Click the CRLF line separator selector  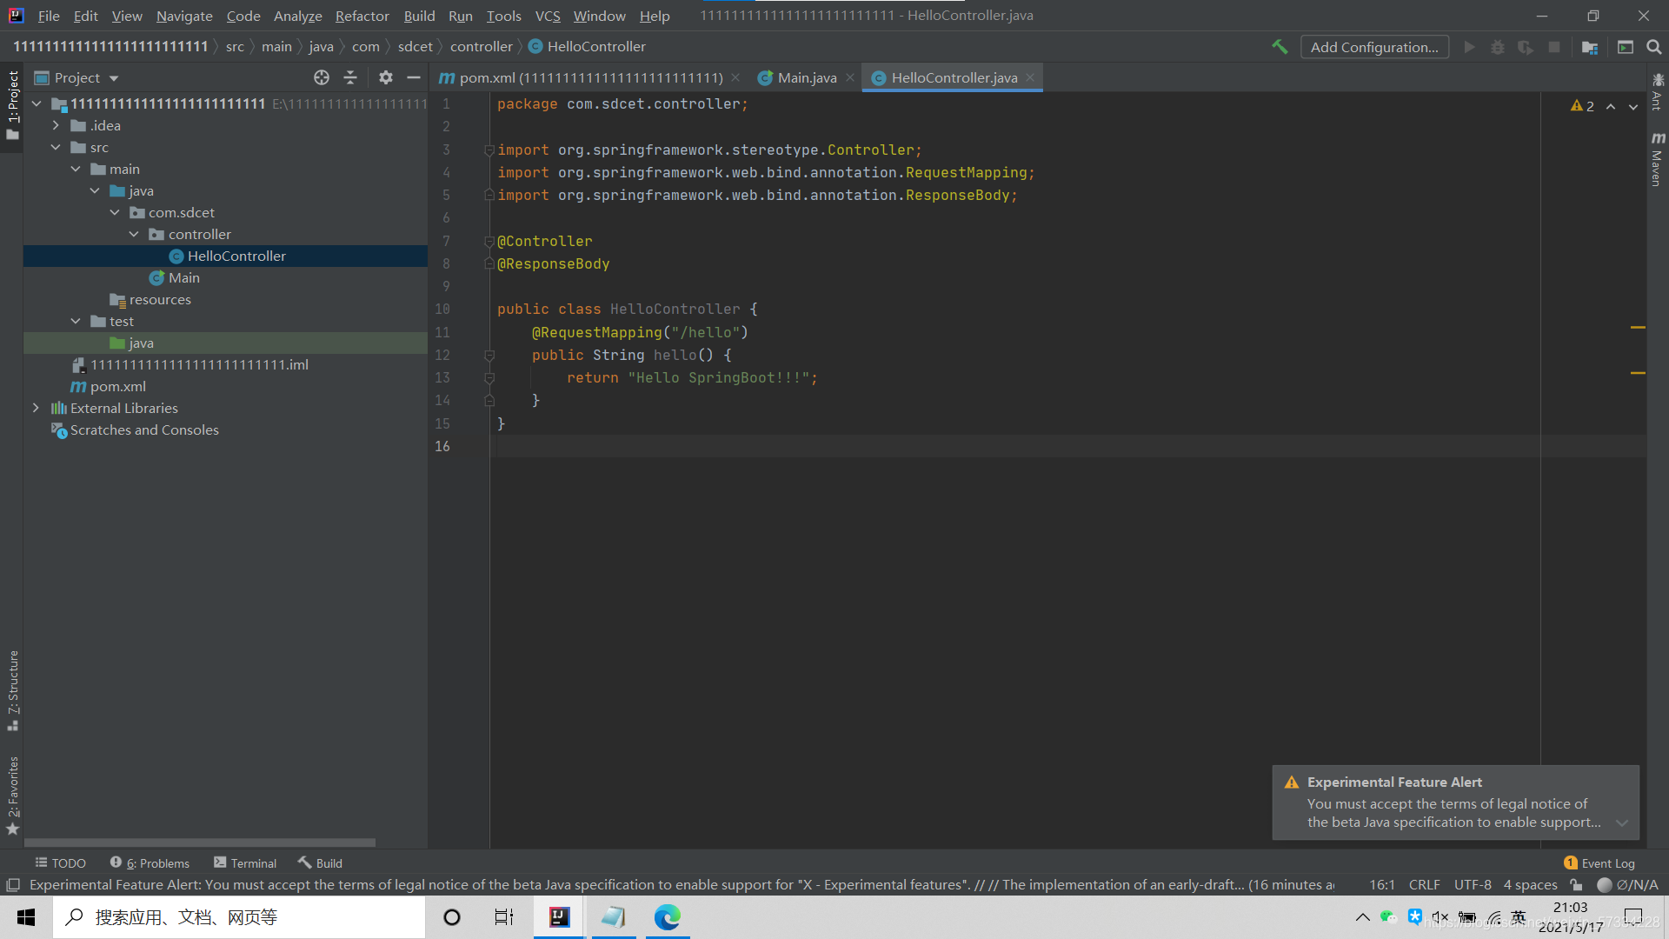pos(1424,885)
